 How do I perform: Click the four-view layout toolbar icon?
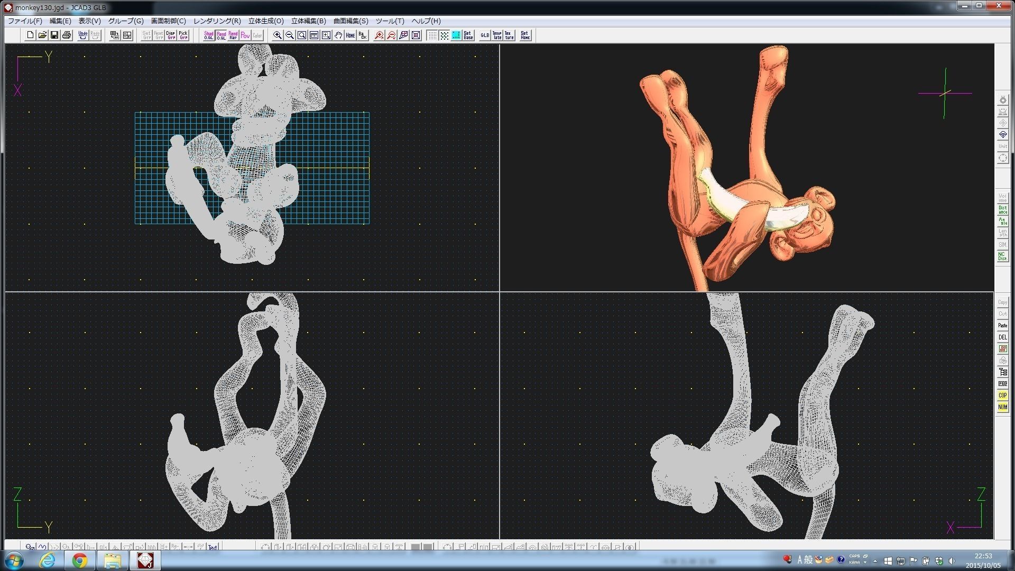[127, 35]
